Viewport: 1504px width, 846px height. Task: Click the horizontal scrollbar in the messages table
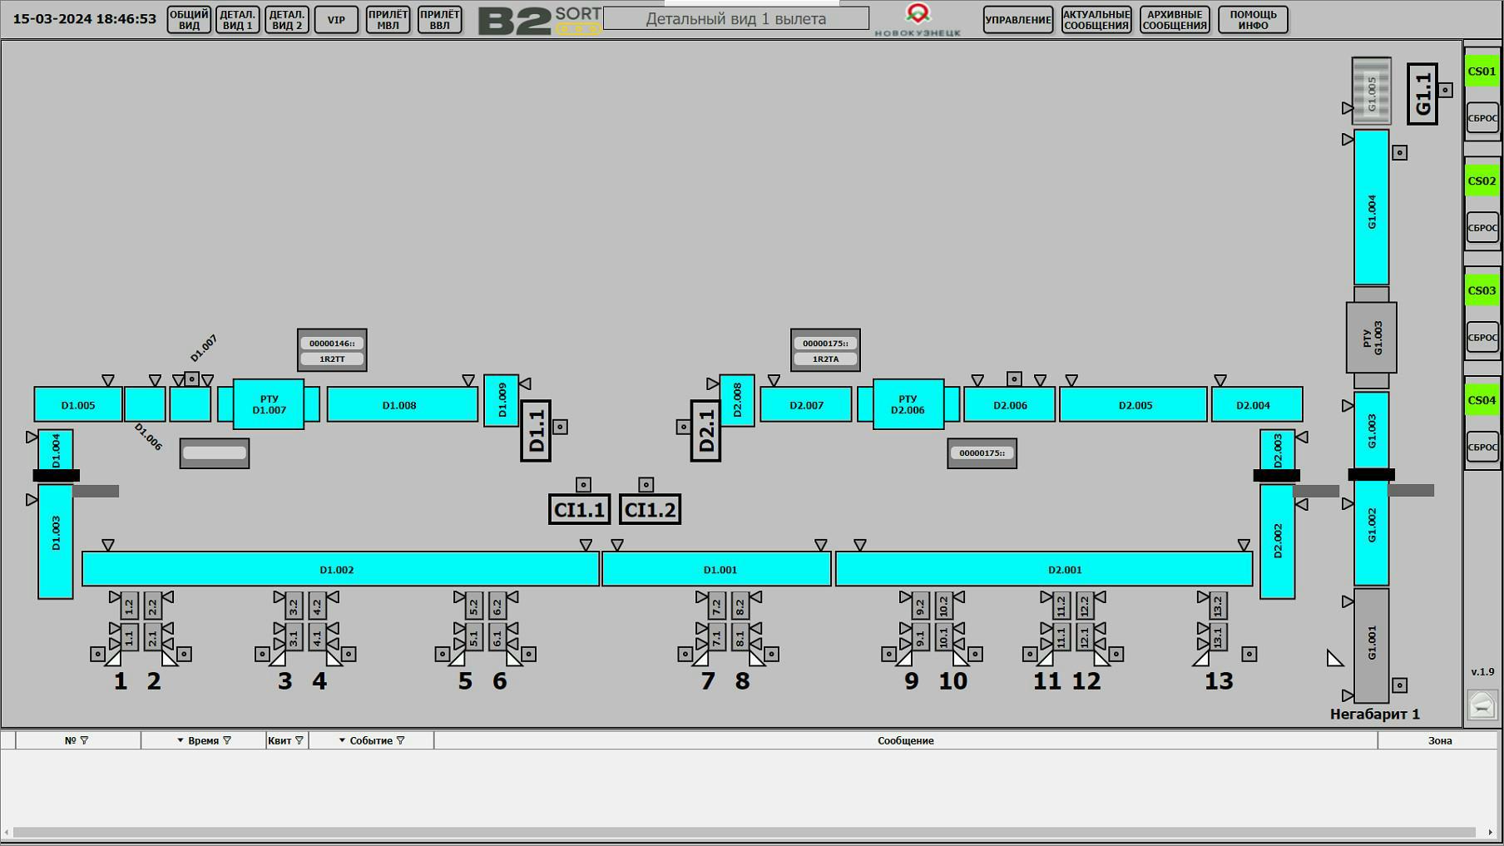pyautogui.click(x=744, y=832)
